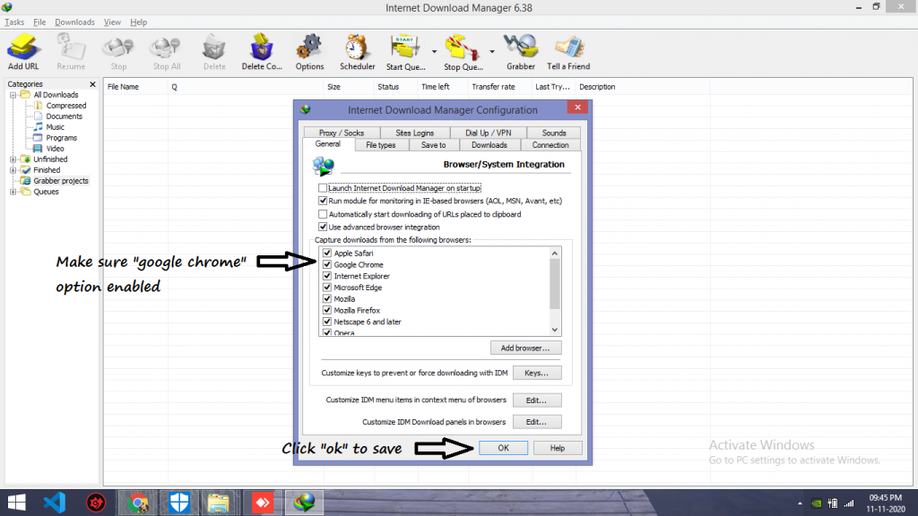Open Options from the toolbar

(309, 51)
